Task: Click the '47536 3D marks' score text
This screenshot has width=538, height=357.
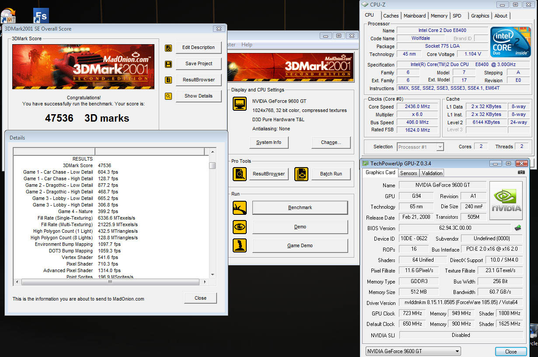Action: (87, 118)
